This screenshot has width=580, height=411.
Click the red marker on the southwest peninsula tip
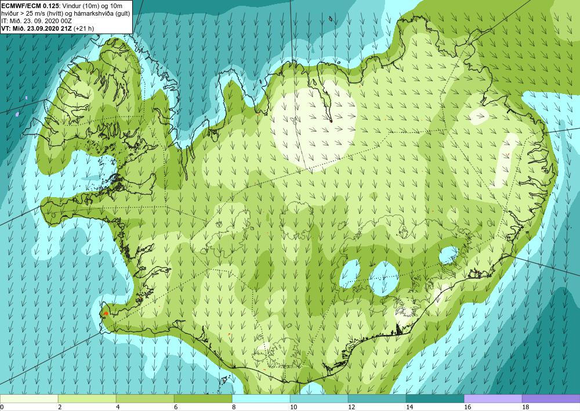tap(106, 314)
